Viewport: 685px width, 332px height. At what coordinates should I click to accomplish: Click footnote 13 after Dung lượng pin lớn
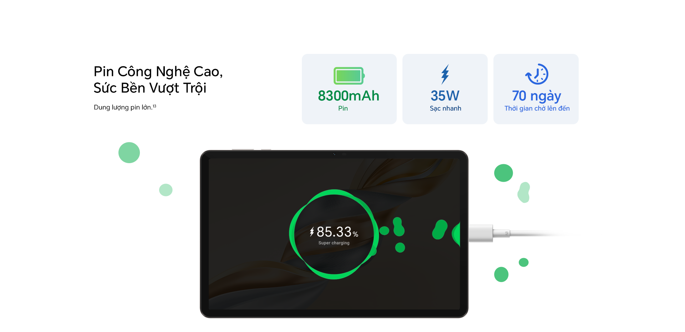tap(154, 106)
